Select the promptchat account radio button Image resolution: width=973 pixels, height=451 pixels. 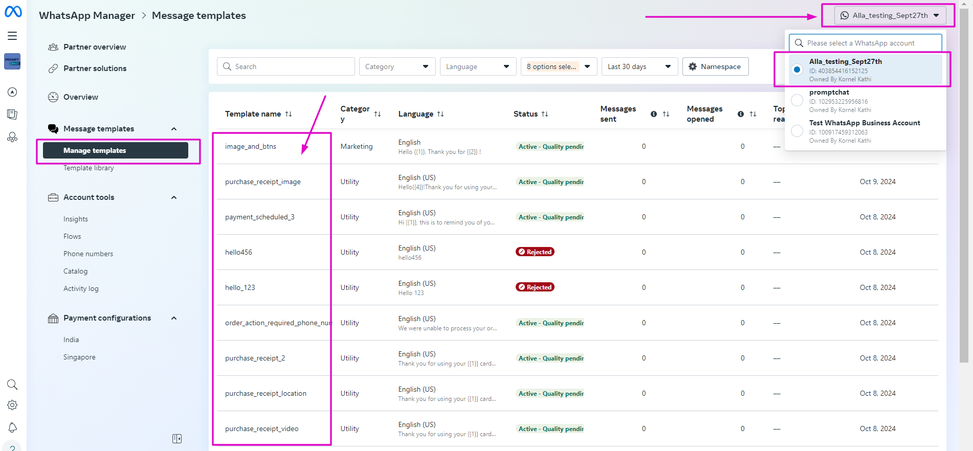point(797,100)
